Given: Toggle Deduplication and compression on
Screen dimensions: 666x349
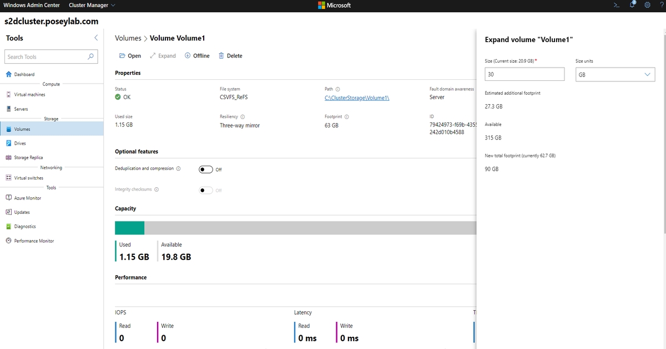Looking at the screenshot, I should (205, 170).
